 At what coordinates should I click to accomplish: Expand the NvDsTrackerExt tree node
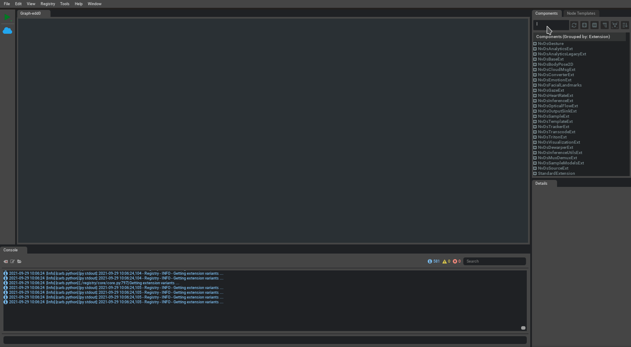535,127
